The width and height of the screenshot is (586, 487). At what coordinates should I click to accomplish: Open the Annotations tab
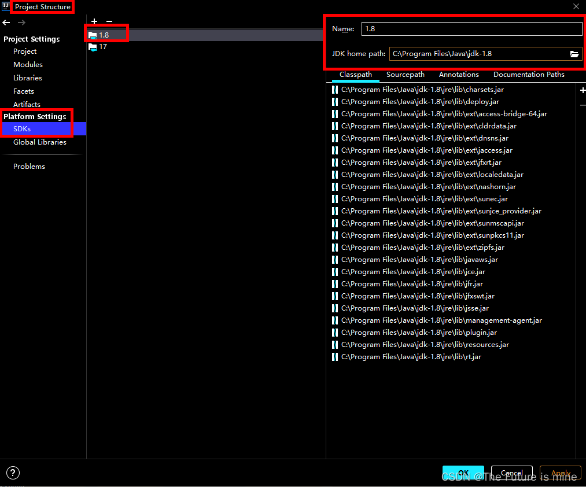(x=458, y=75)
